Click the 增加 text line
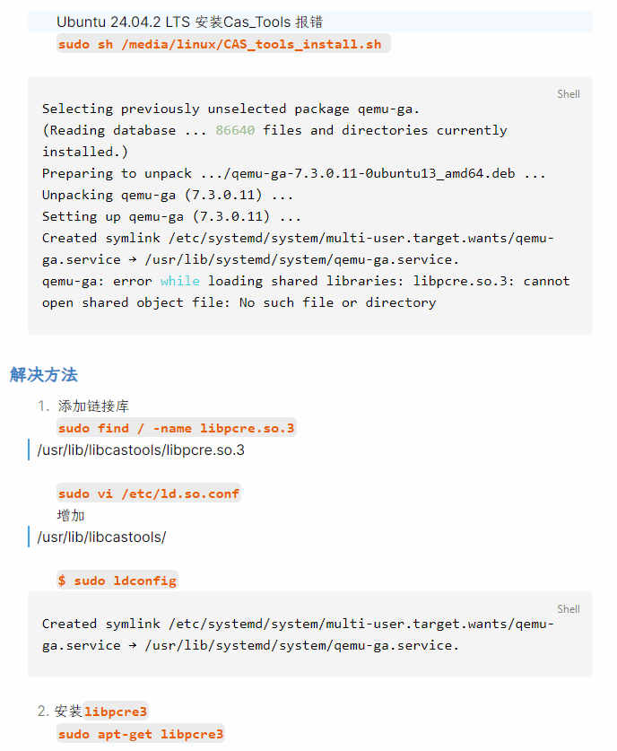Viewport: 617px width, 751px height. [x=72, y=516]
